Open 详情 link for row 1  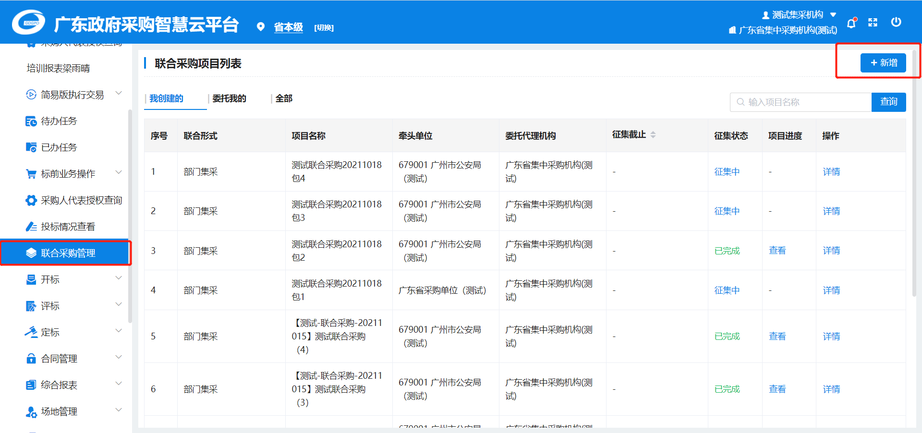[x=831, y=172]
